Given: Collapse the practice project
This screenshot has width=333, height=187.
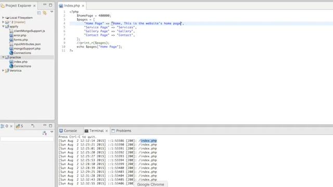Looking at the screenshot, I should [x=3, y=57].
